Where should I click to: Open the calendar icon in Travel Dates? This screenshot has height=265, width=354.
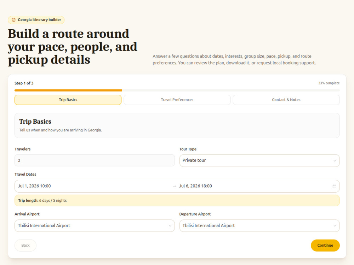click(x=335, y=186)
